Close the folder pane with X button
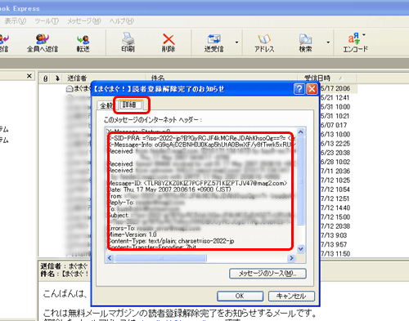 [29, 76]
